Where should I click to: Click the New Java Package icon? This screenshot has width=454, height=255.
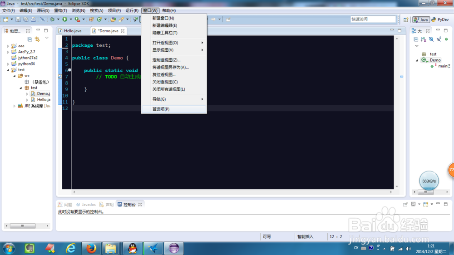click(91, 20)
